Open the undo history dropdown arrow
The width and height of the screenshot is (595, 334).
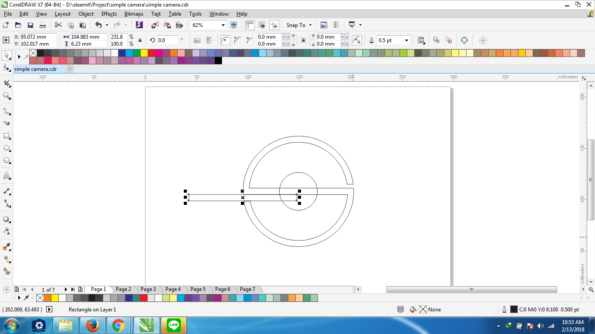107,25
